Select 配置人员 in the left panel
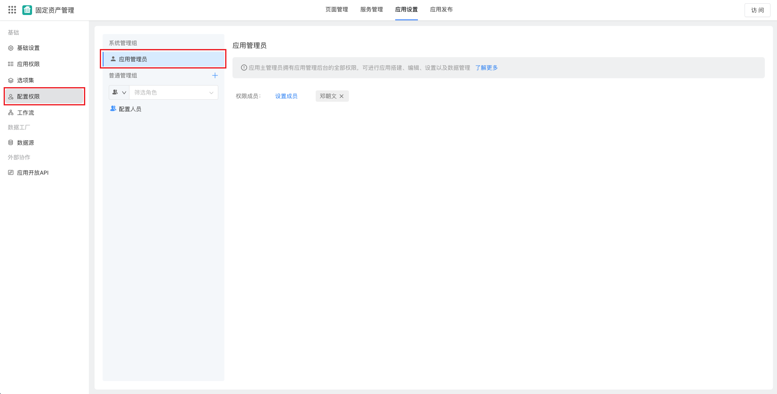 point(129,109)
